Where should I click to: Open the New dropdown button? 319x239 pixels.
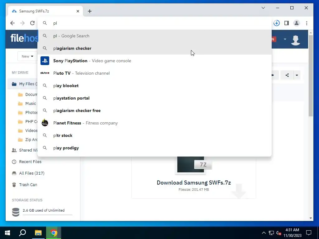[27, 56]
